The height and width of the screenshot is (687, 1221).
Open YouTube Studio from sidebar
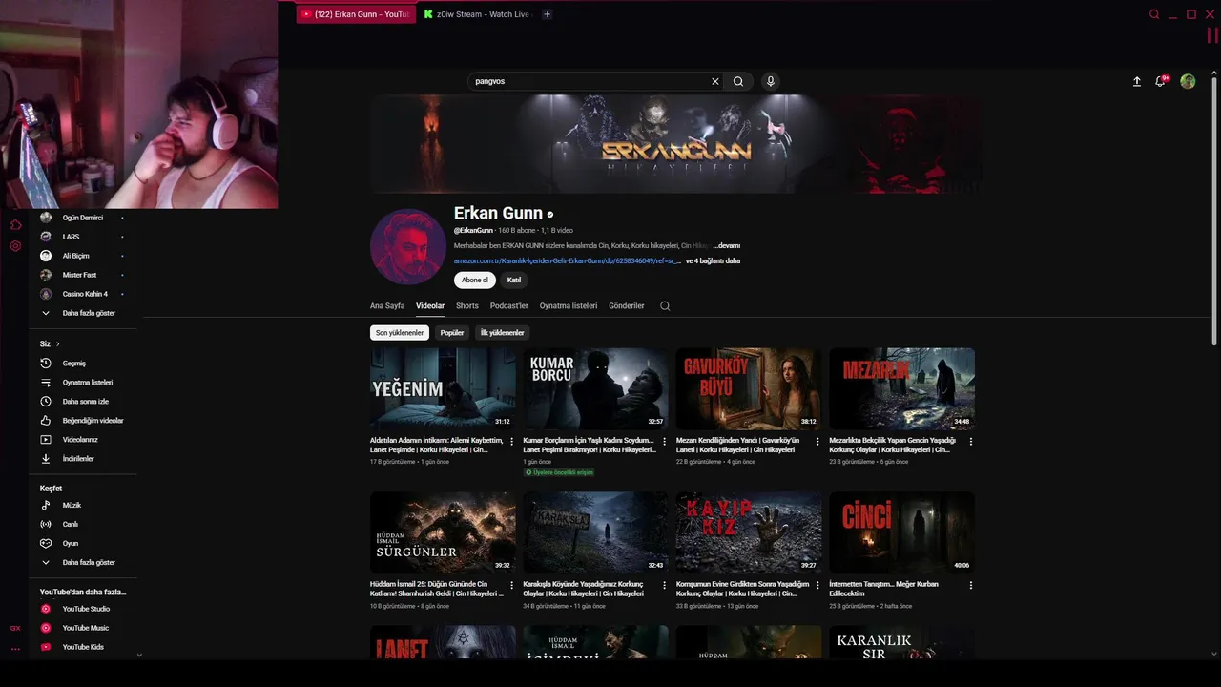point(84,609)
